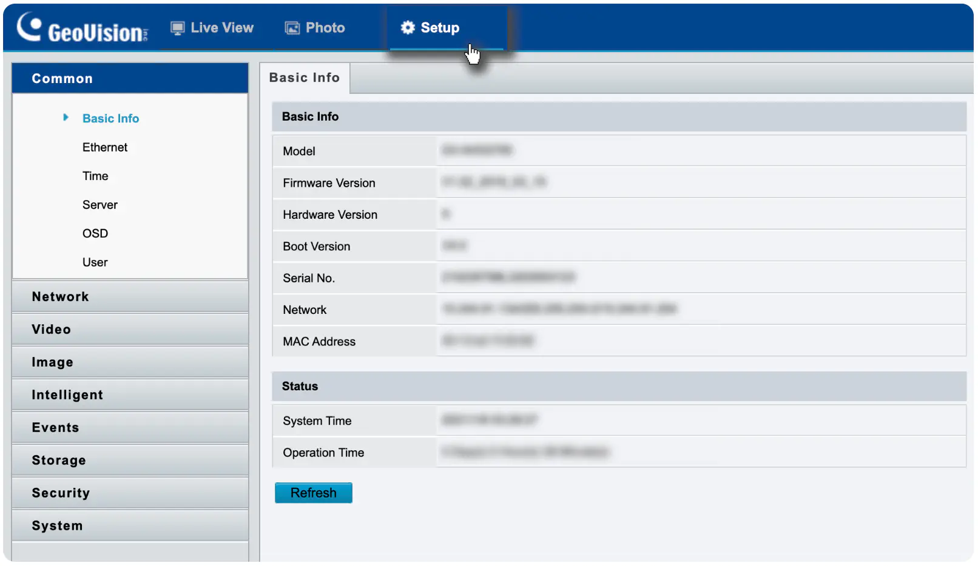978x566 pixels.
Task: Click the Live View monitor icon
Action: (x=177, y=28)
